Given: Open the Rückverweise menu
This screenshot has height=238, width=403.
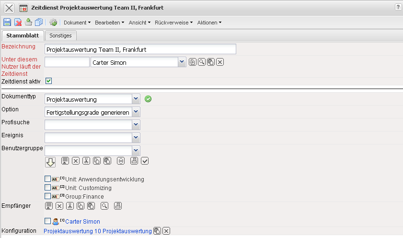Looking at the screenshot, I should [x=174, y=23].
